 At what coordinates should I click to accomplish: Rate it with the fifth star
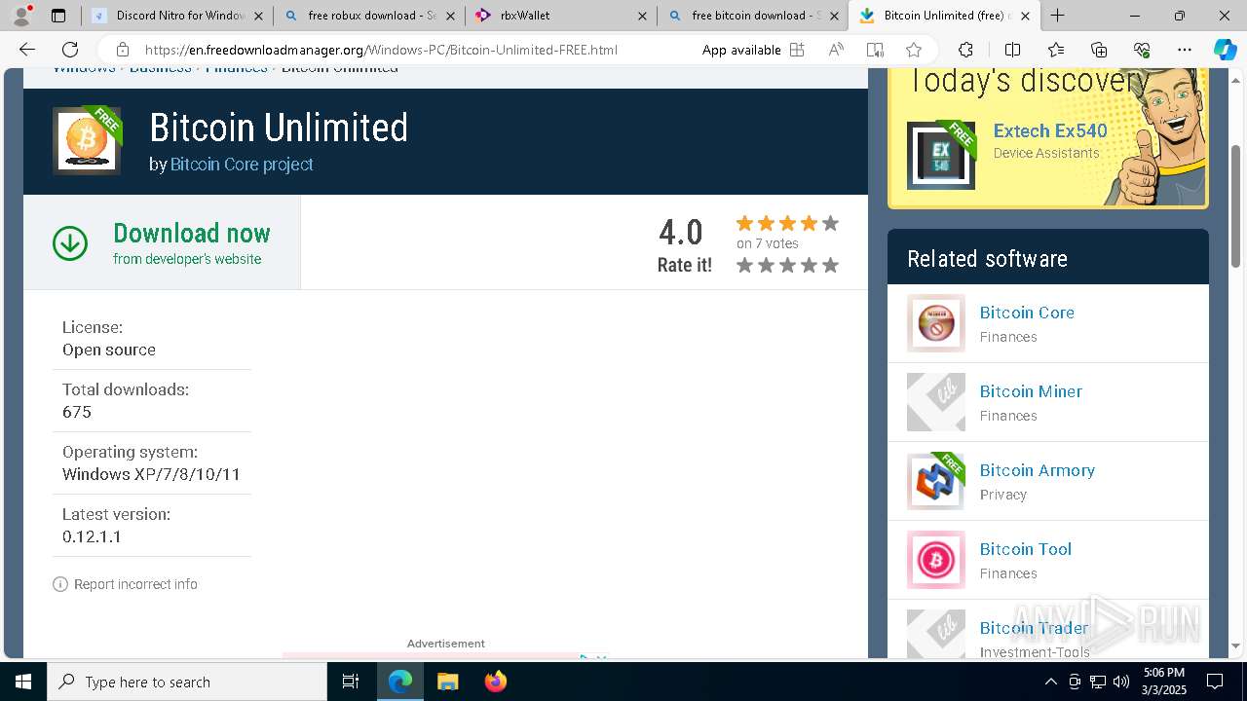click(x=830, y=265)
